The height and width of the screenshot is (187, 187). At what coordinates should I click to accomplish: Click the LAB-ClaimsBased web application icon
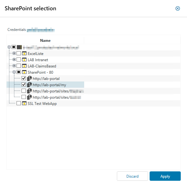coord(24,66)
